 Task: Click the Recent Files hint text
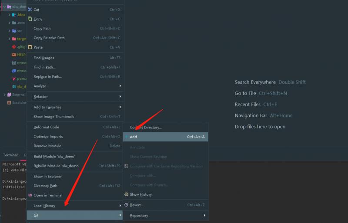pyautogui.click(x=248, y=104)
